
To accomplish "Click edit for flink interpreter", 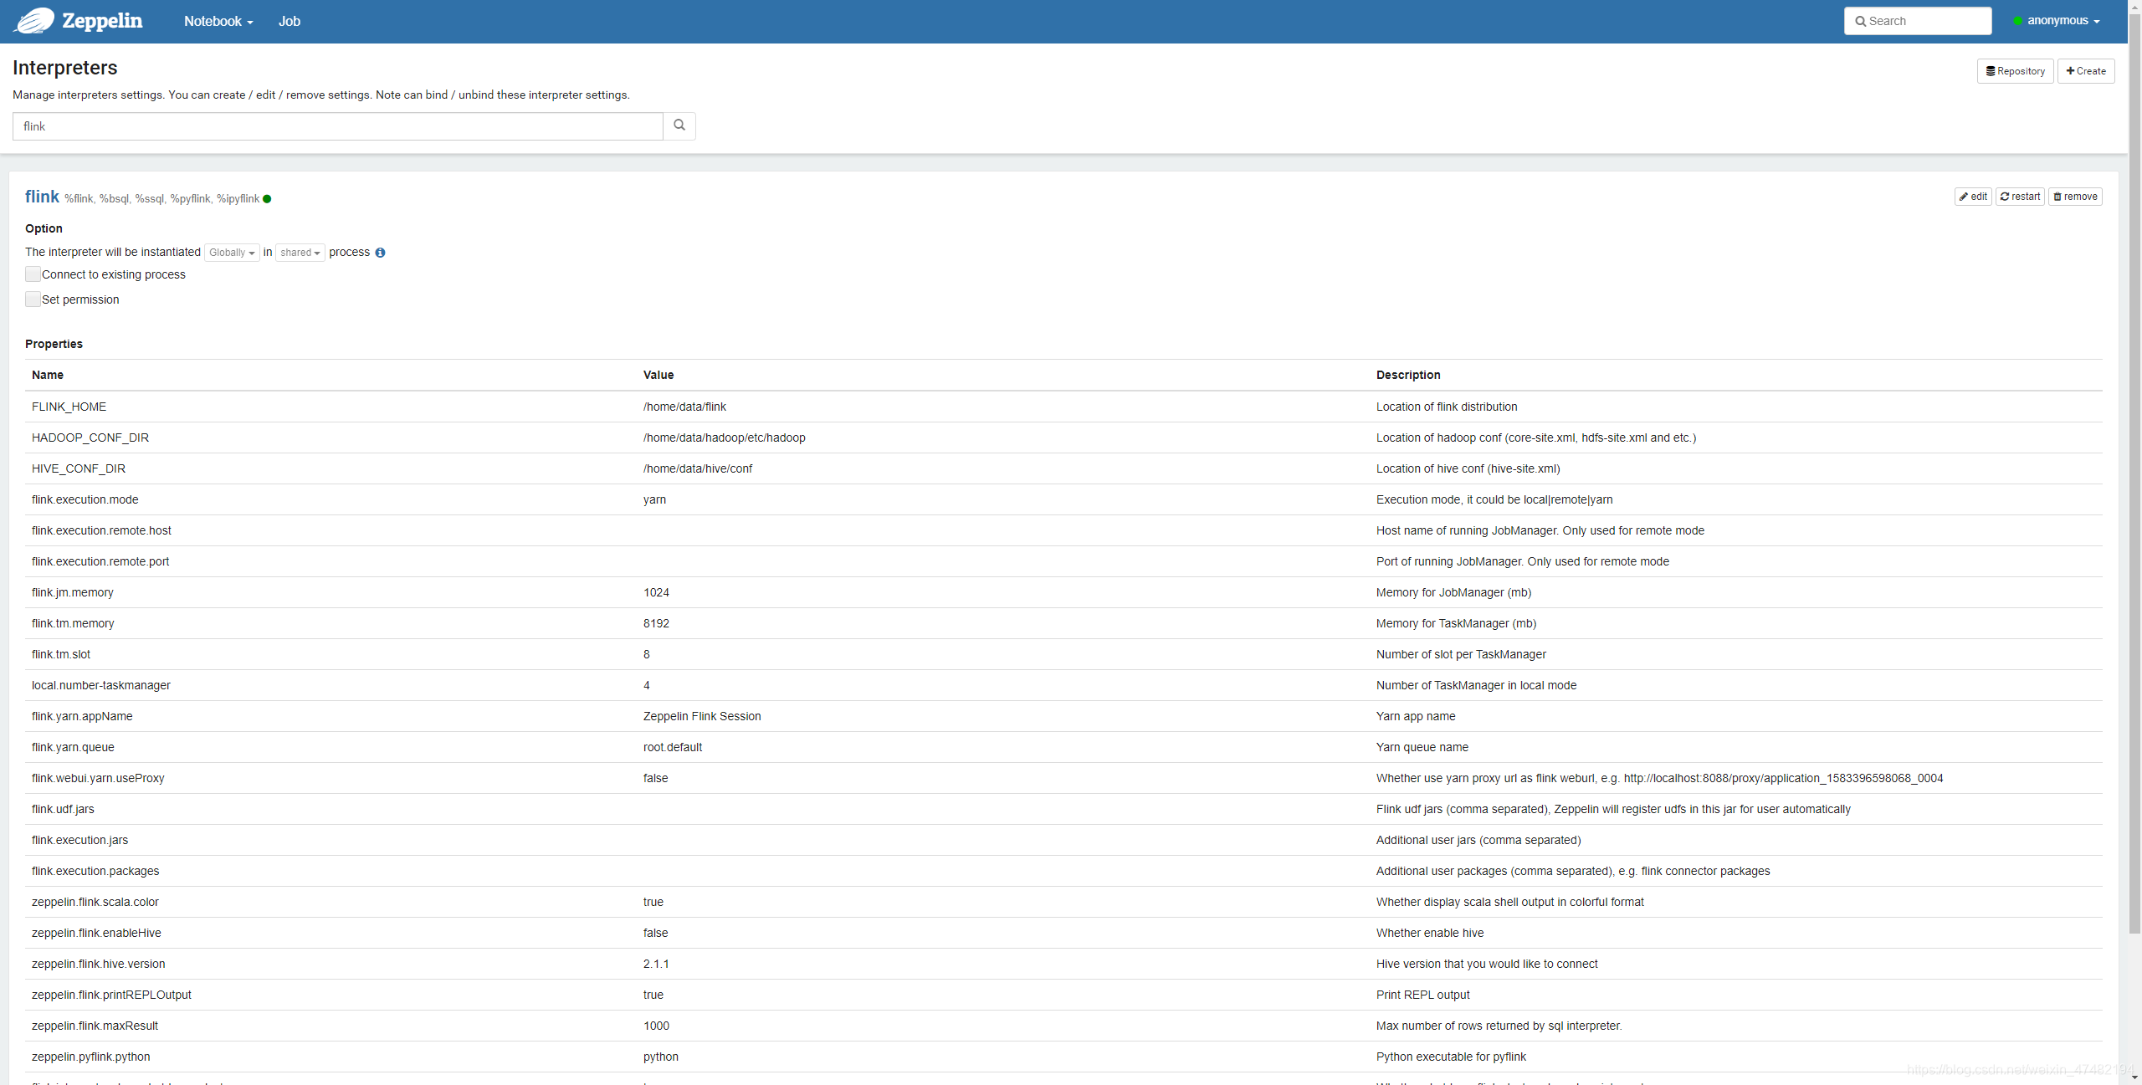I will coord(1973,197).
